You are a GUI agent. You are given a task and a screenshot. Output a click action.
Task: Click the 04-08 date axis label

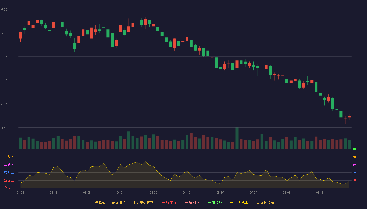120,193
